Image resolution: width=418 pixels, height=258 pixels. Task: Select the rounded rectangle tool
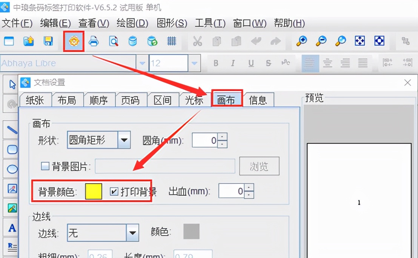click(12, 149)
